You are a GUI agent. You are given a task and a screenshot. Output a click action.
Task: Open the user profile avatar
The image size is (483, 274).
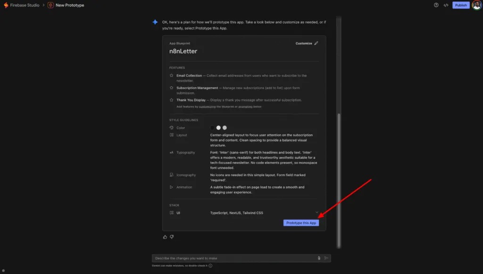pyautogui.click(x=476, y=5)
